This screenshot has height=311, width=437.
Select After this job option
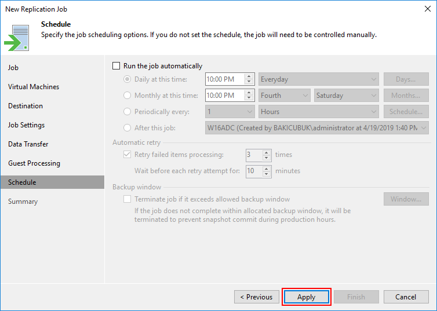(x=127, y=128)
